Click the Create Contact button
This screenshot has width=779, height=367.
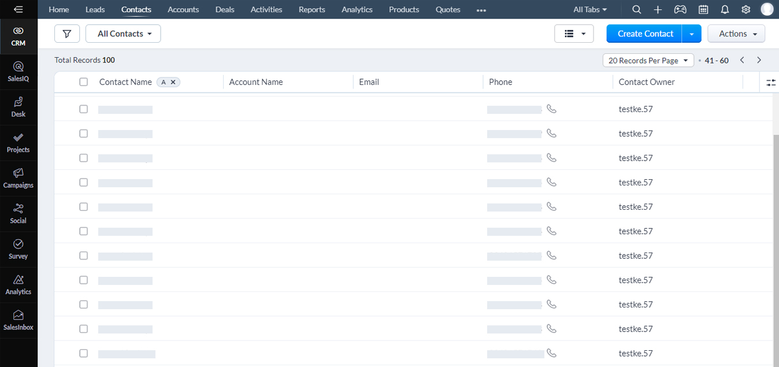click(x=645, y=34)
